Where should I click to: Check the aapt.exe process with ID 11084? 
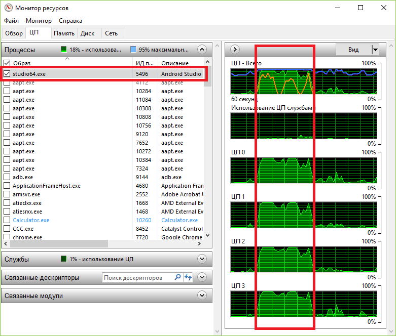pos(7,100)
